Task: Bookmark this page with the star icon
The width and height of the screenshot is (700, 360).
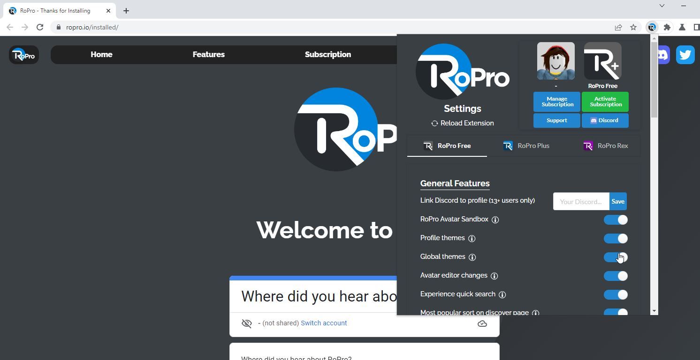Action: click(633, 27)
